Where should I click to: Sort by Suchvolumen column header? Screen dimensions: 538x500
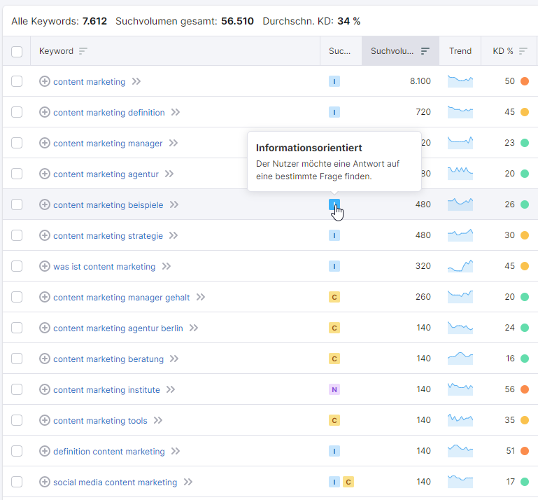pos(400,51)
